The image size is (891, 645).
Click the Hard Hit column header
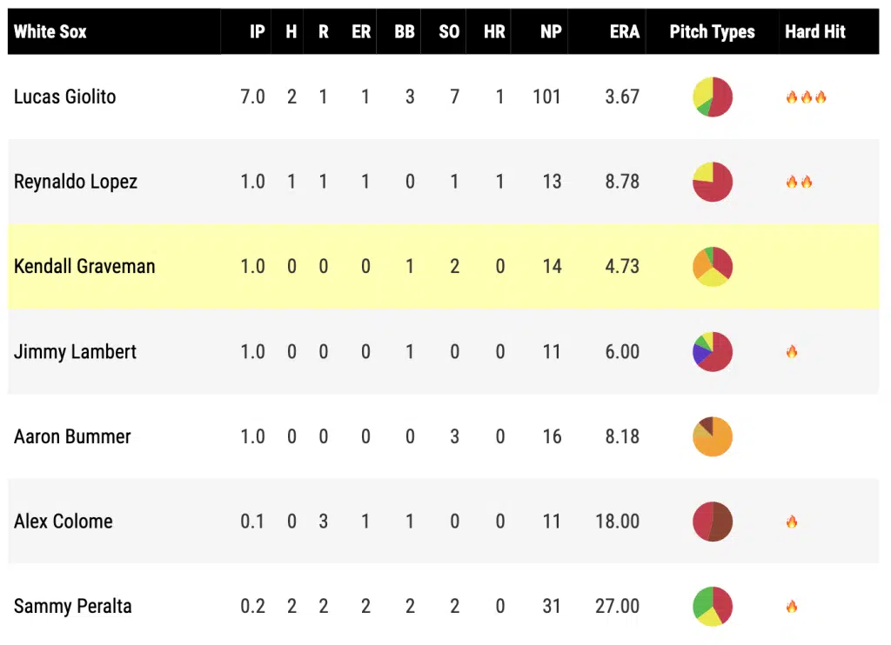tap(814, 32)
